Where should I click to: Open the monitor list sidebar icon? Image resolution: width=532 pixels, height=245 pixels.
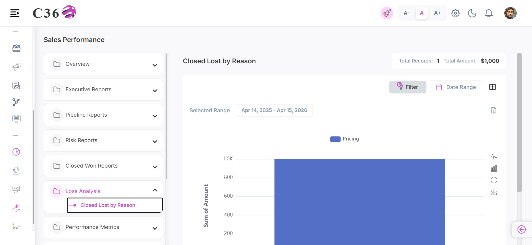(x=16, y=119)
